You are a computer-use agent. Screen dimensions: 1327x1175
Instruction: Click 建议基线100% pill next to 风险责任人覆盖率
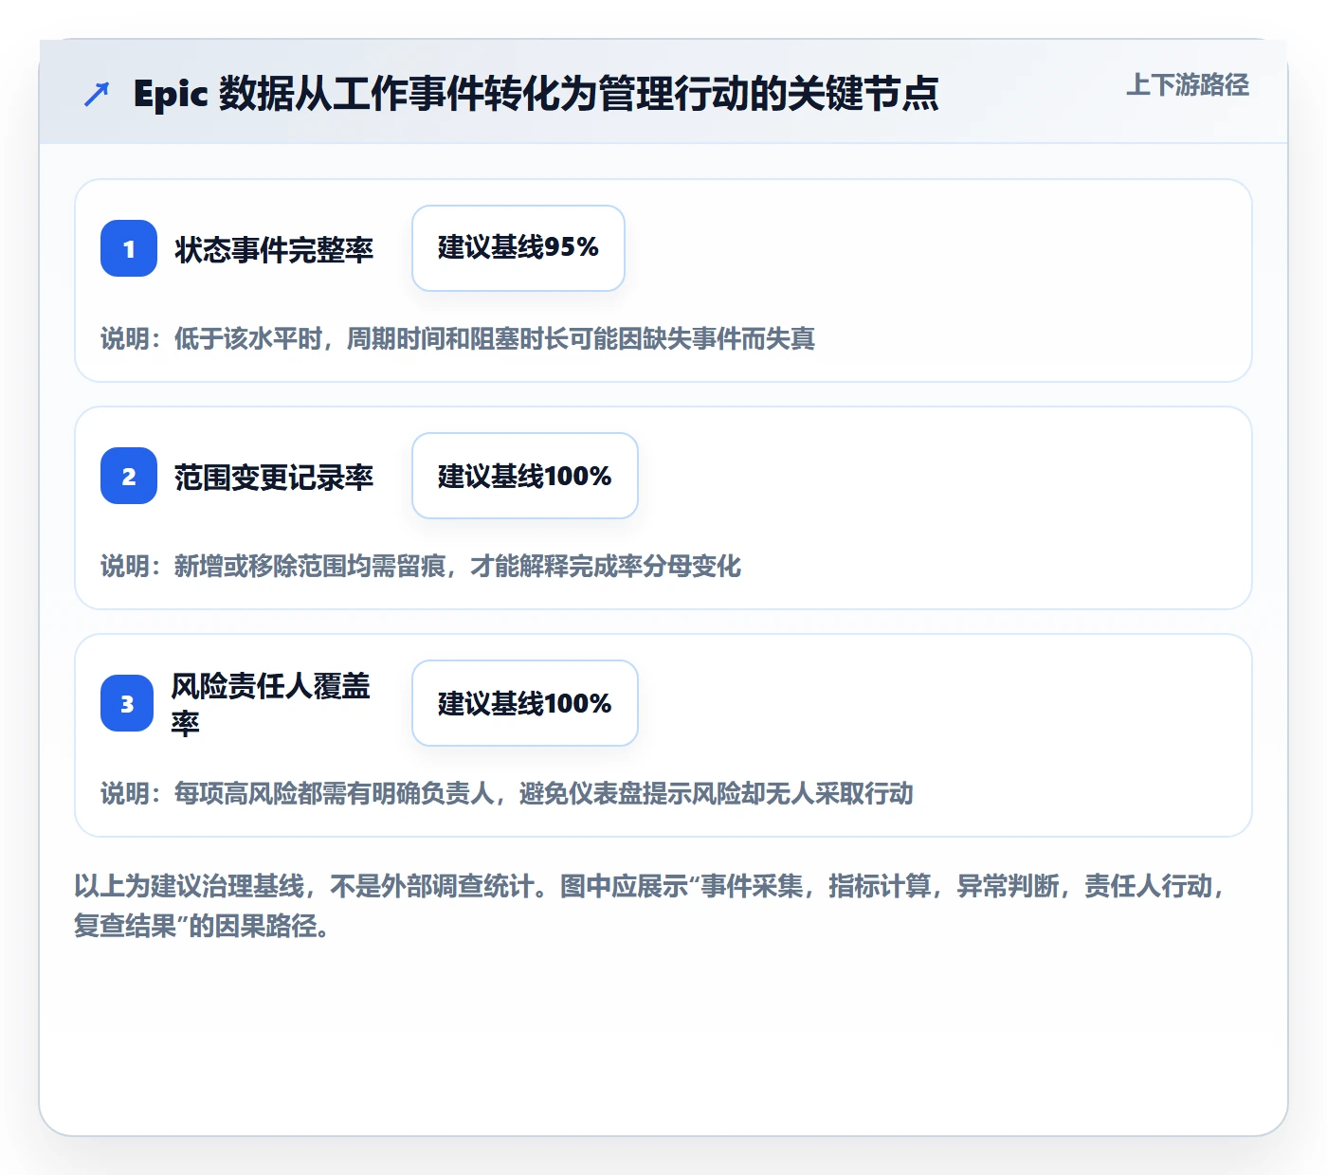click(x=525, y=703)
